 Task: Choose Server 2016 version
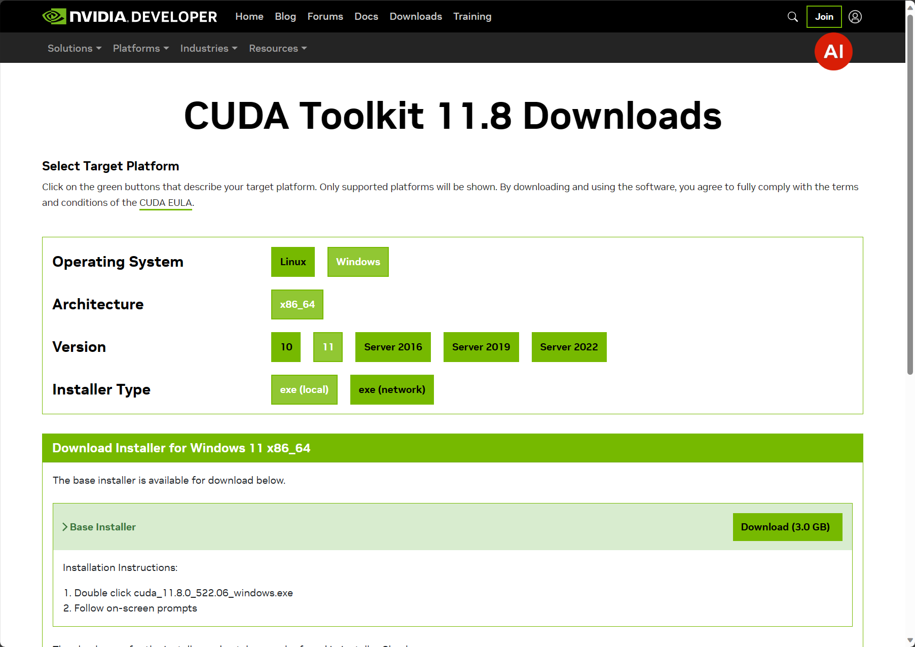point(393,347)
